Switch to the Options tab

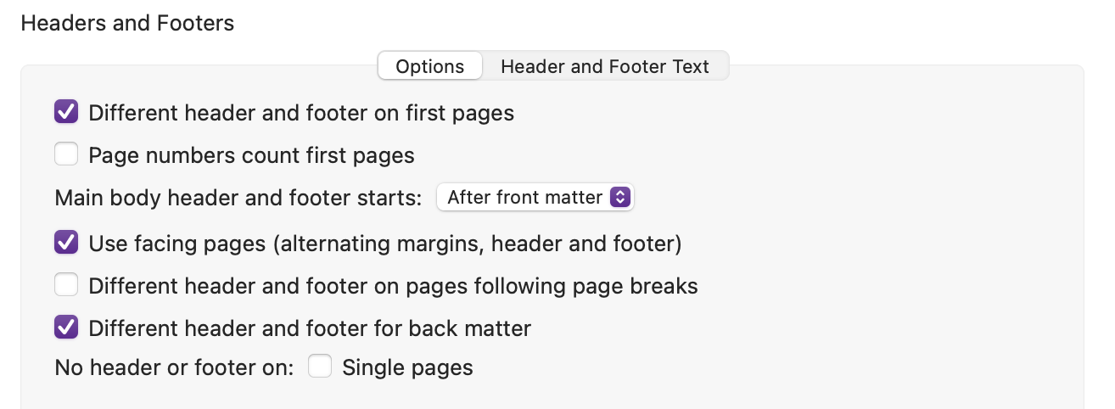tap(430, 66)
